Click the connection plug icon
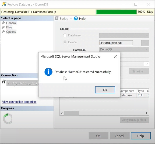The height and width of the screenshot is (144, 155). pyautogui.click(x=4, y=82)
